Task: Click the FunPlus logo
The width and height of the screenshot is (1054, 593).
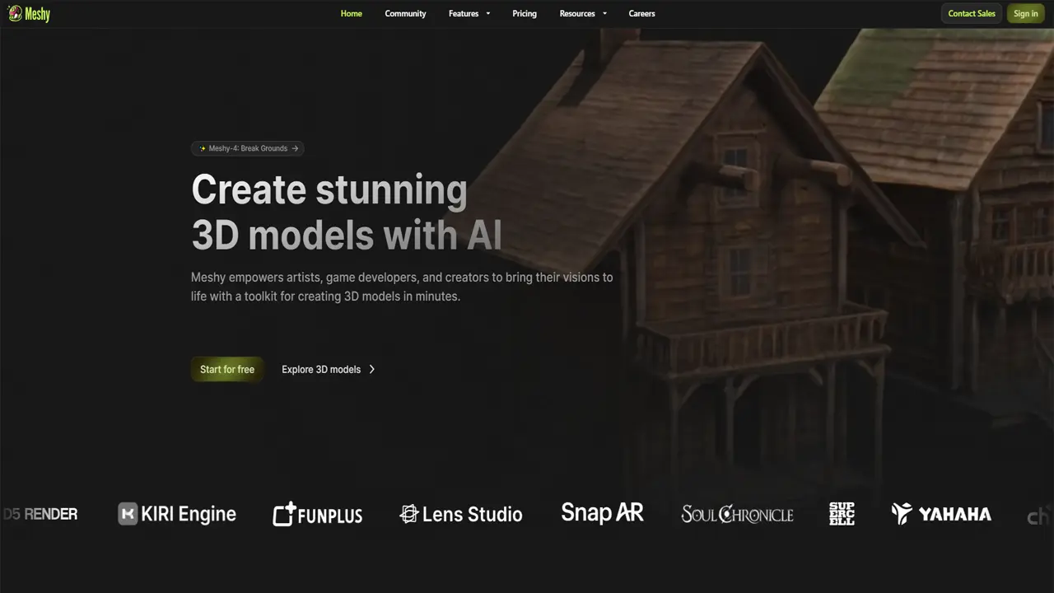Action: click(318, 515)
